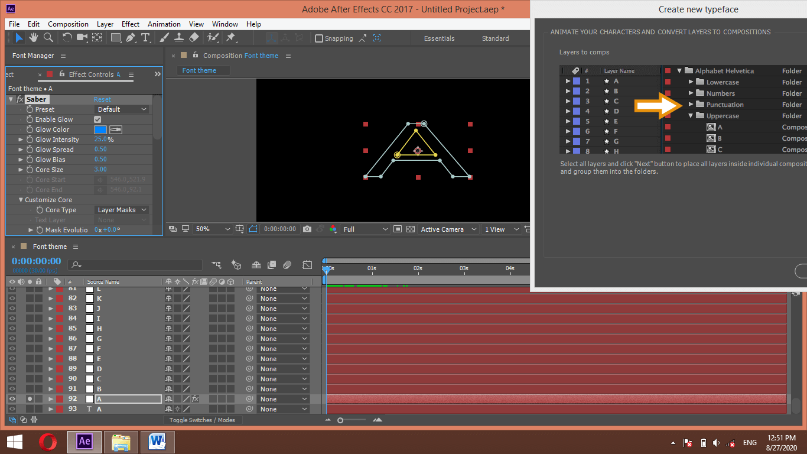Expand the Punctuation folder
Viewport: 807px width, 454px height.
691,105
